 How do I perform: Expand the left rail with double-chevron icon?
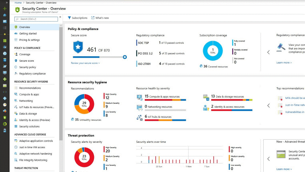coord(6,3)
